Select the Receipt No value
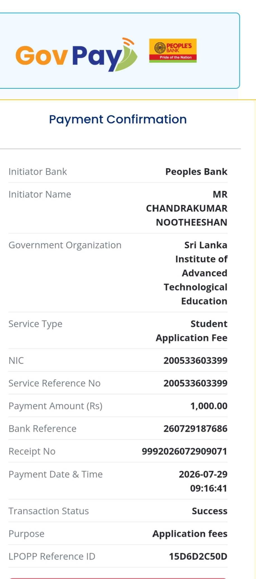 click(x=184, y=451)
